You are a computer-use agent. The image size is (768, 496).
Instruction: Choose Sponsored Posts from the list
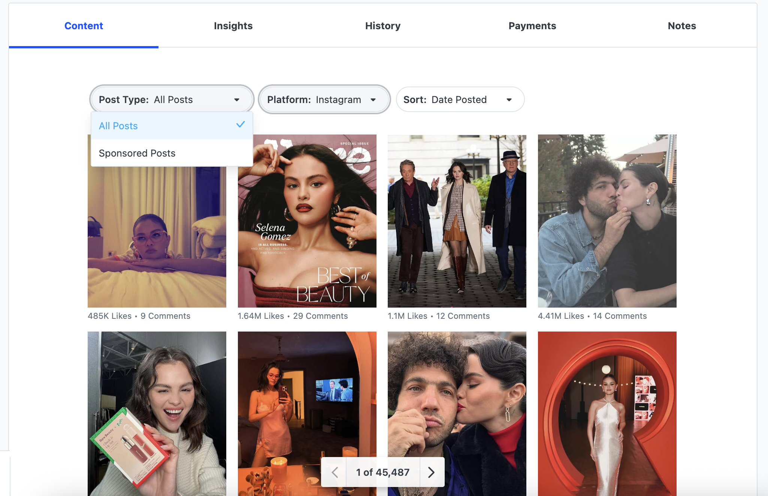click(x=137, y=153)
